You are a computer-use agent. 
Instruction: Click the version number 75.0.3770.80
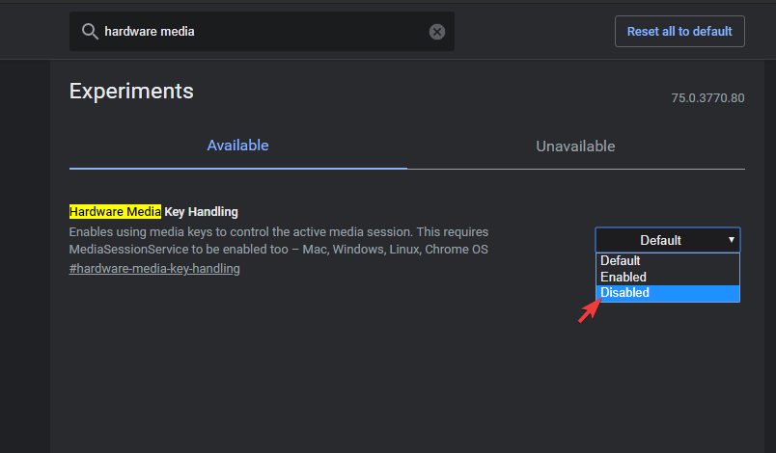click(707, 97)
